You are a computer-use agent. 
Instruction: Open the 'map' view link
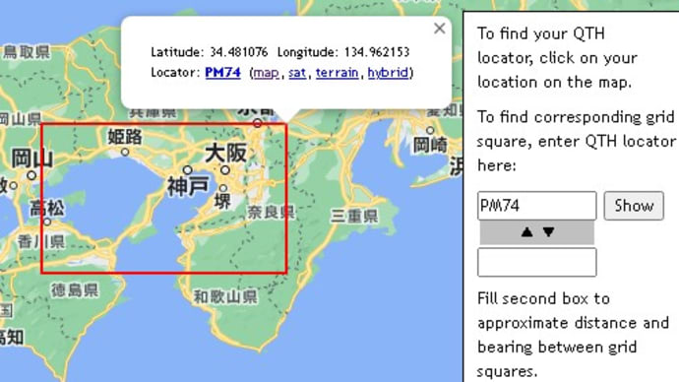266,72
